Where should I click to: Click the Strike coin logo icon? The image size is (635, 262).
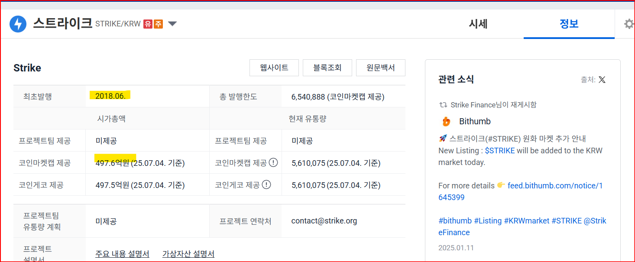tap(18, 24)
